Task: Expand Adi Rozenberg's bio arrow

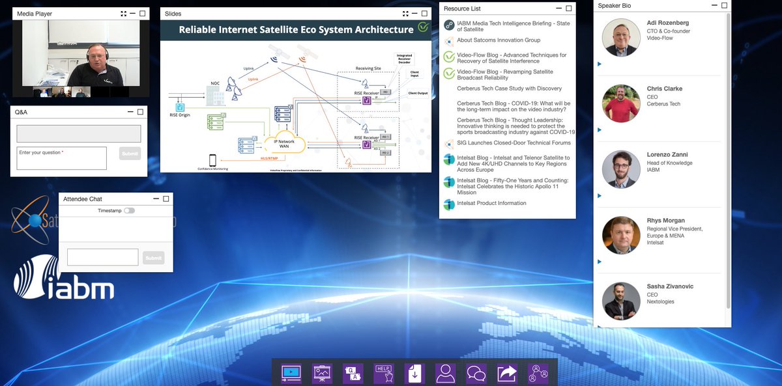Action: coord(600,64)
